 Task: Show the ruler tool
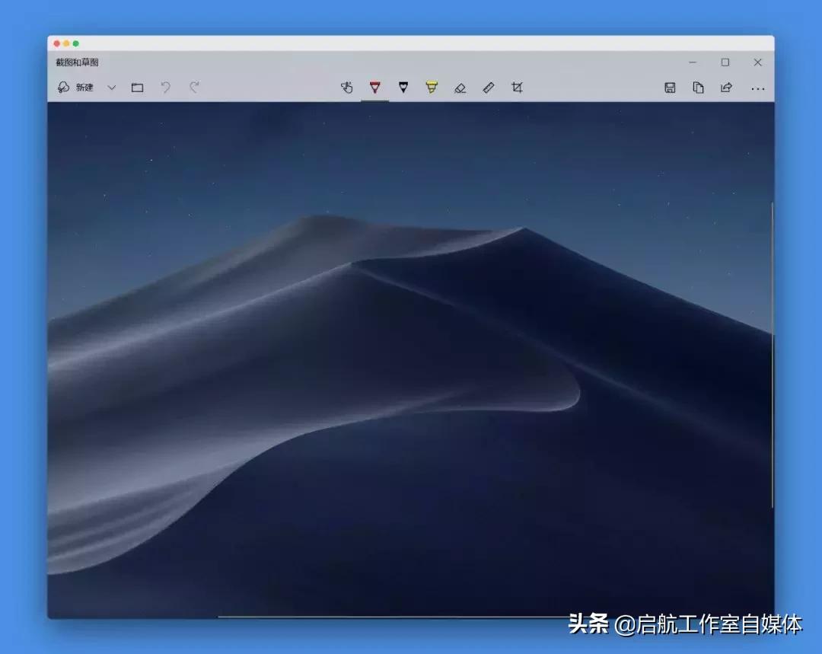pos(488,87)
